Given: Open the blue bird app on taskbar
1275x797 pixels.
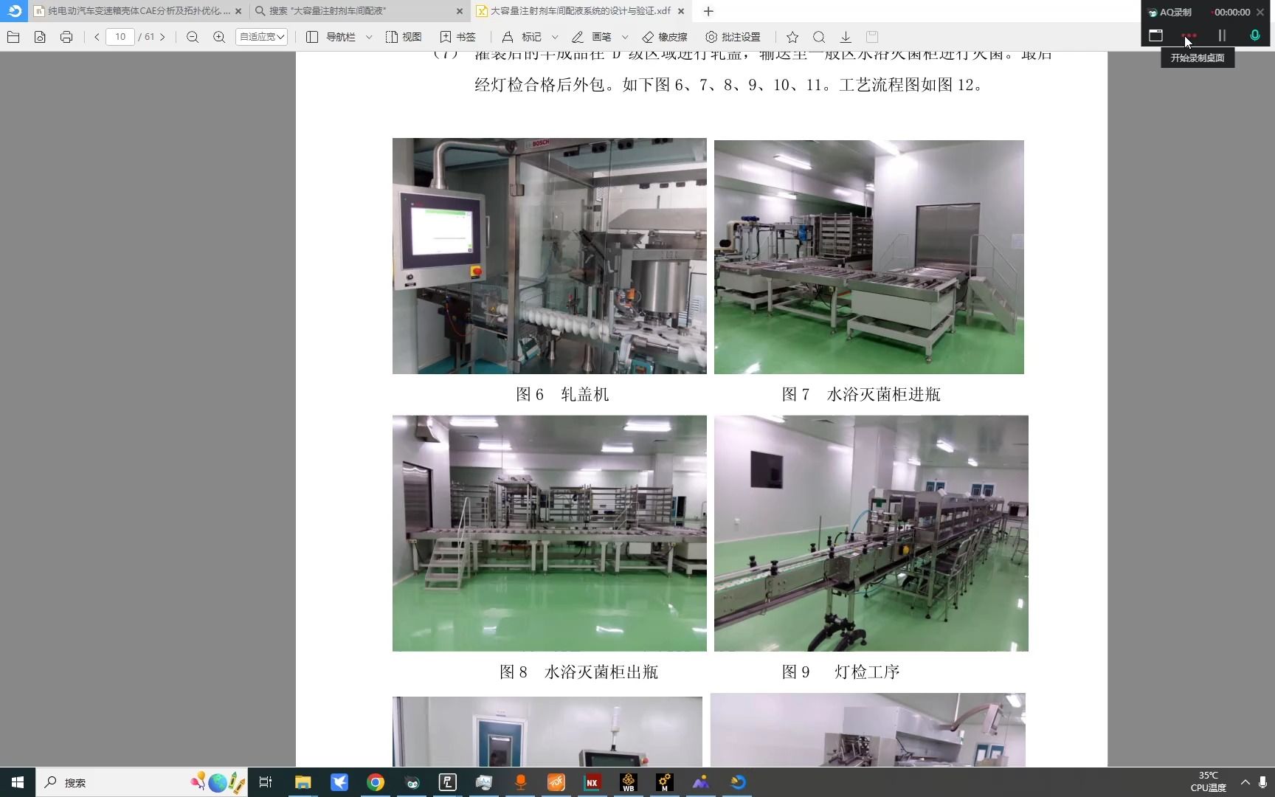Looking at the screenshot, I should click(x=339, y=782).
